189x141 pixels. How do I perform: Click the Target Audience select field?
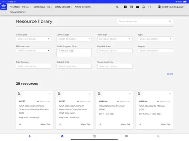tap(115, 66)
